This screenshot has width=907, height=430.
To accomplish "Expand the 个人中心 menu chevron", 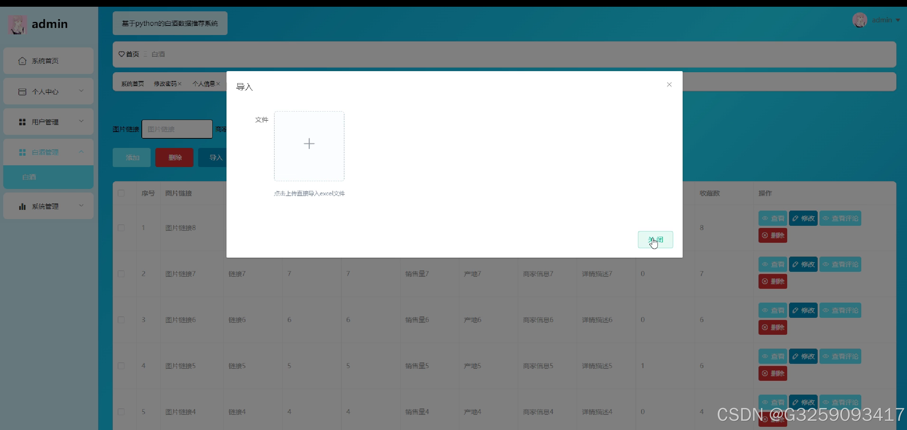I will (81, 91).
